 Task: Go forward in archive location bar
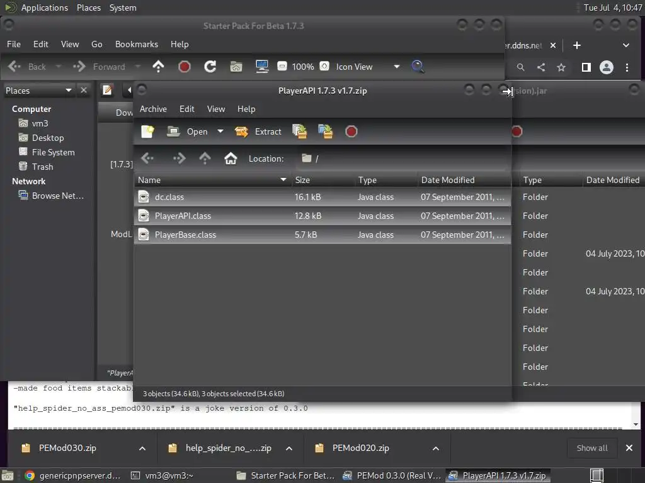click(x=179, y=158)
